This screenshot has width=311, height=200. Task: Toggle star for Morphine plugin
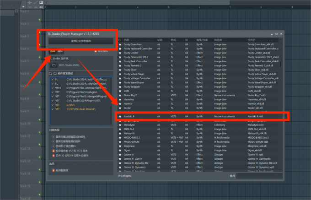120,146
